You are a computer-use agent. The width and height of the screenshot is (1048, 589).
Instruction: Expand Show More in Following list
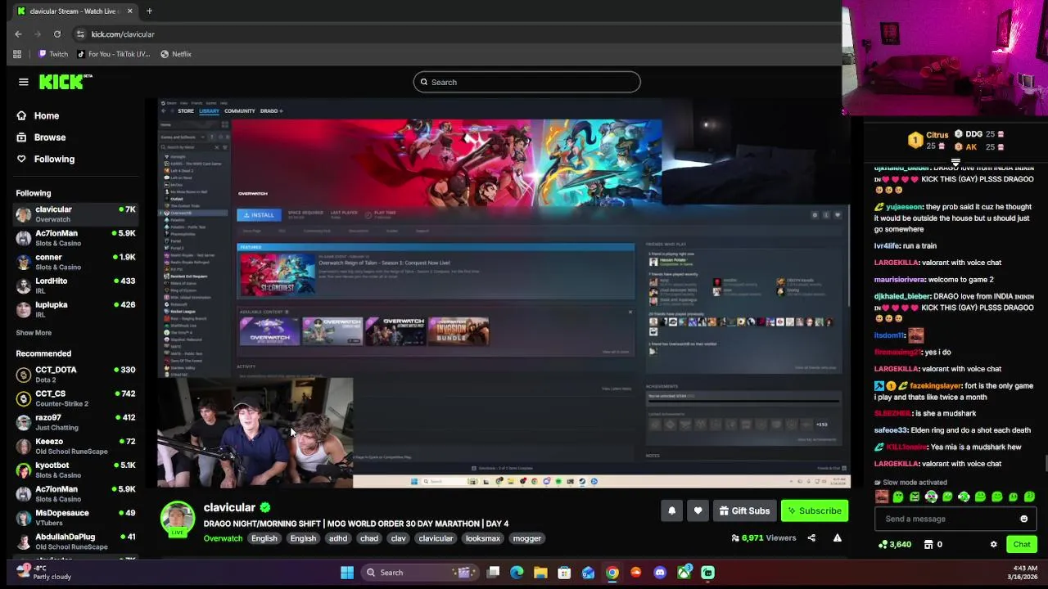tap(34, 333)
